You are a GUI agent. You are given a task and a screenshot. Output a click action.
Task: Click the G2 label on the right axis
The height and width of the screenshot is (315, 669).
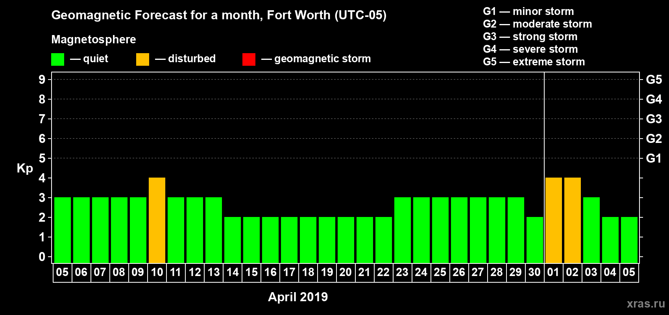654,139
